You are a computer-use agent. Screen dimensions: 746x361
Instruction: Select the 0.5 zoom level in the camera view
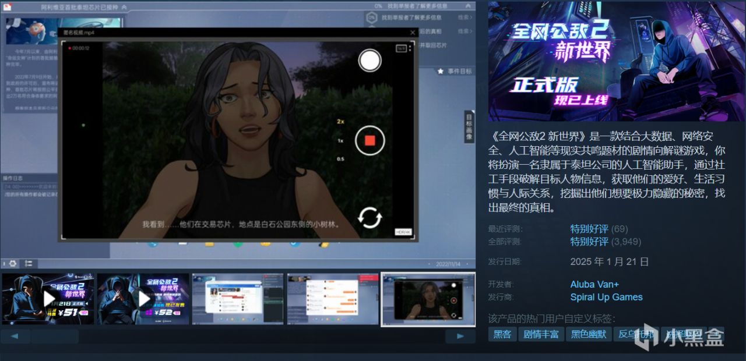[340, 159]
